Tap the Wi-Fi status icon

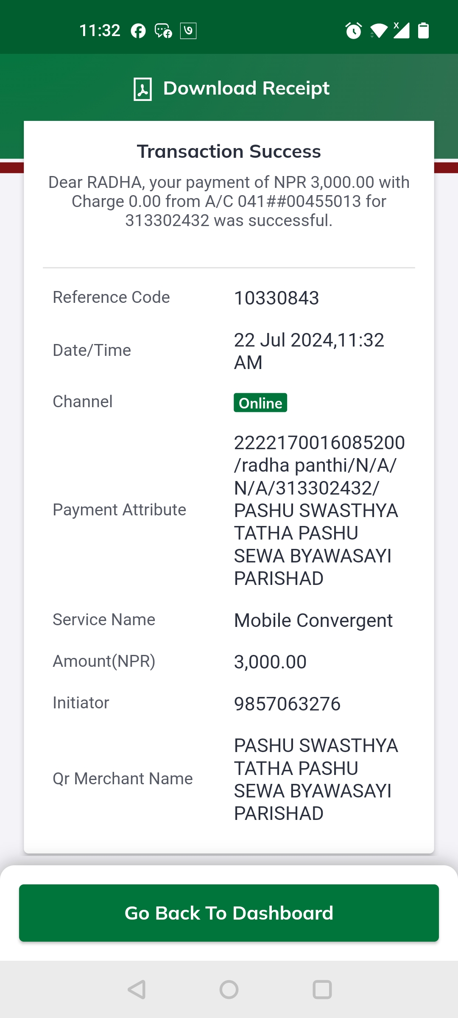coord(379,31)
